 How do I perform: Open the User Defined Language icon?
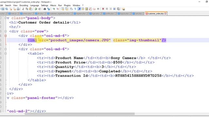pyautogui.click(x=83, y=9)
